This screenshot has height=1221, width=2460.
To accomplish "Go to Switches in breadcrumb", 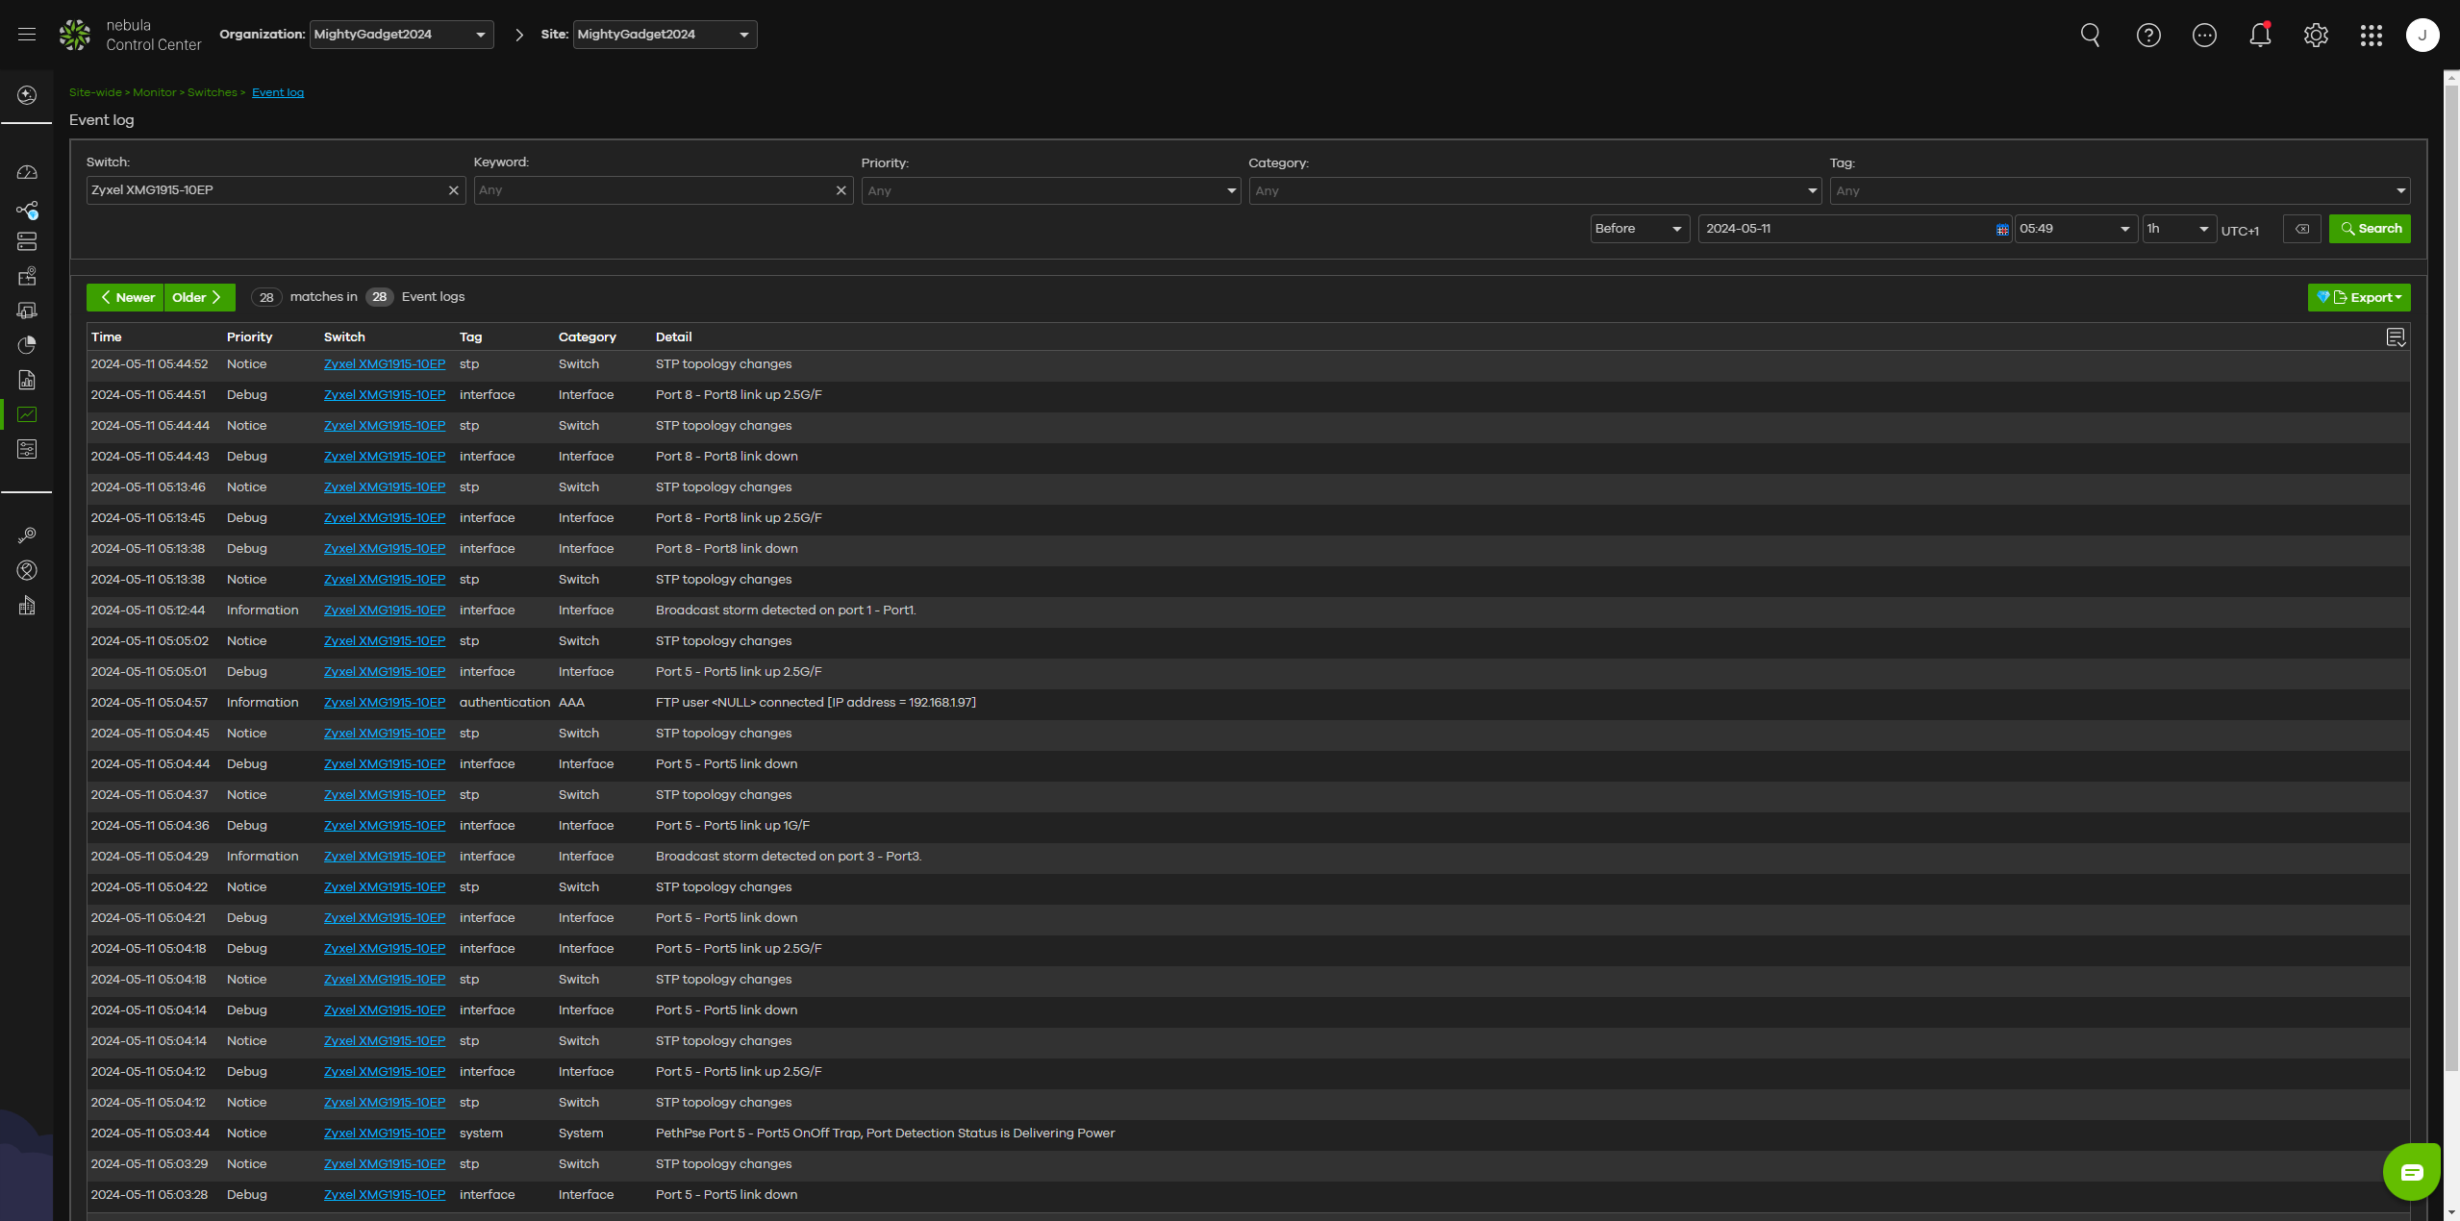I will (x=212, y=92).
